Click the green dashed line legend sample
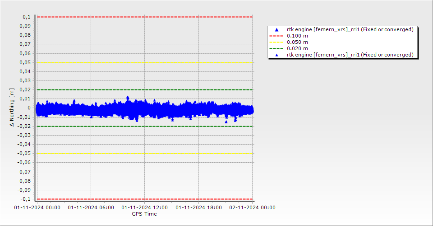Image resolution: width=433 pixels, height=226 pixels. coord(277,49)
